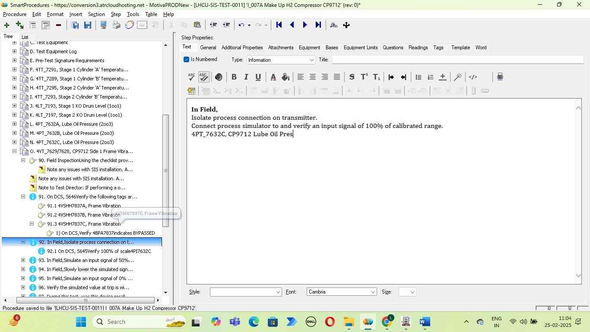Click the Windows Start button
This screenshot has height=332, width=590.
click(81, 322)
